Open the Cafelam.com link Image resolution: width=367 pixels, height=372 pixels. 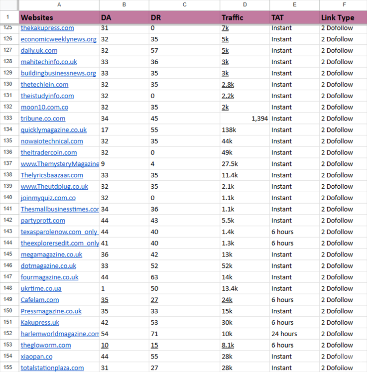(x=40, y=300)
